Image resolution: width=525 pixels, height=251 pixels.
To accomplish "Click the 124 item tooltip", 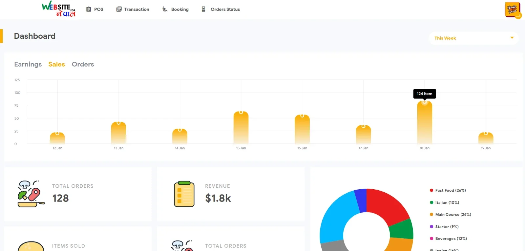I will coord(425,94).
